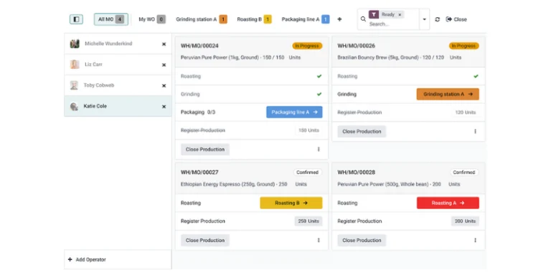
Task: Click Ethiopian Energy Espresso product text
Action: click(234, 184)
